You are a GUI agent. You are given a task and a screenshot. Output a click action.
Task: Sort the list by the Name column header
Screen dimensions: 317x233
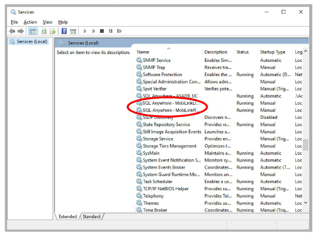(x=169, y=52)
